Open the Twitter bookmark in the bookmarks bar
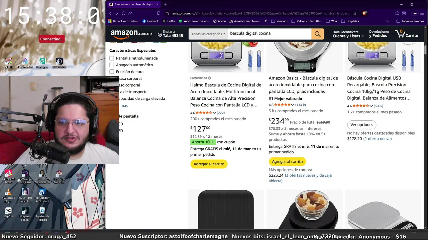Image resolution: width=428 pixels, height=240 pixels. [169, 21]
